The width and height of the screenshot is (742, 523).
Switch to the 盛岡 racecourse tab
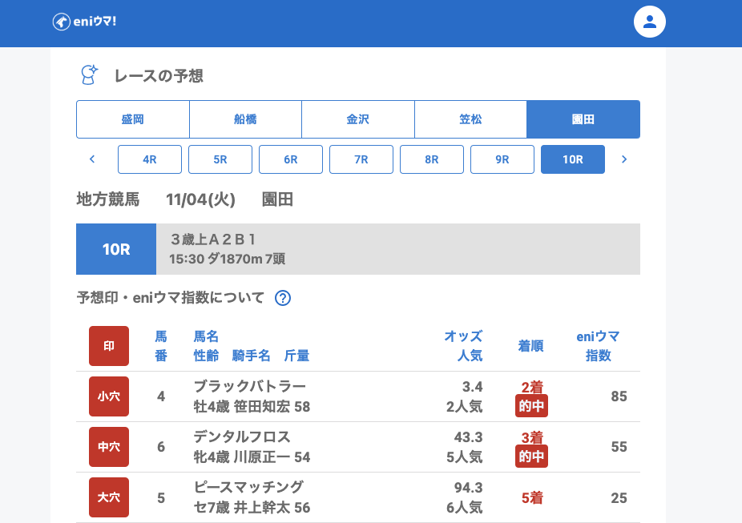click(x=133, y=119)
